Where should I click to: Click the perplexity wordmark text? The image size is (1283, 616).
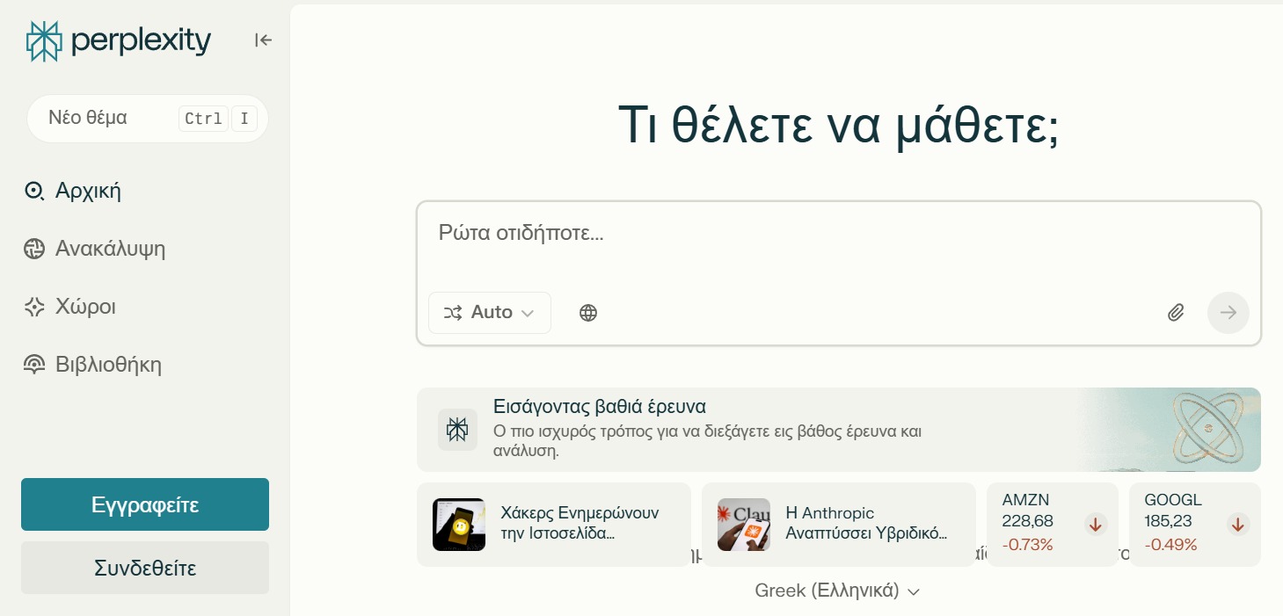pyautogui.click(x=141, y=41)
